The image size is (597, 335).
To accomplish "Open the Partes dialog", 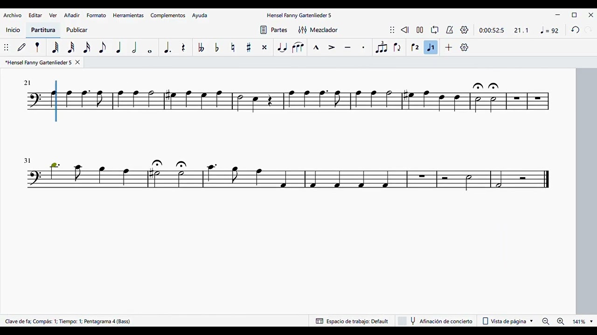I will pos(274,30).
